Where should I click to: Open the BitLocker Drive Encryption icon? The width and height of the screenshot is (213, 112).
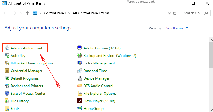pyautogui.click(x=7, y=63)
